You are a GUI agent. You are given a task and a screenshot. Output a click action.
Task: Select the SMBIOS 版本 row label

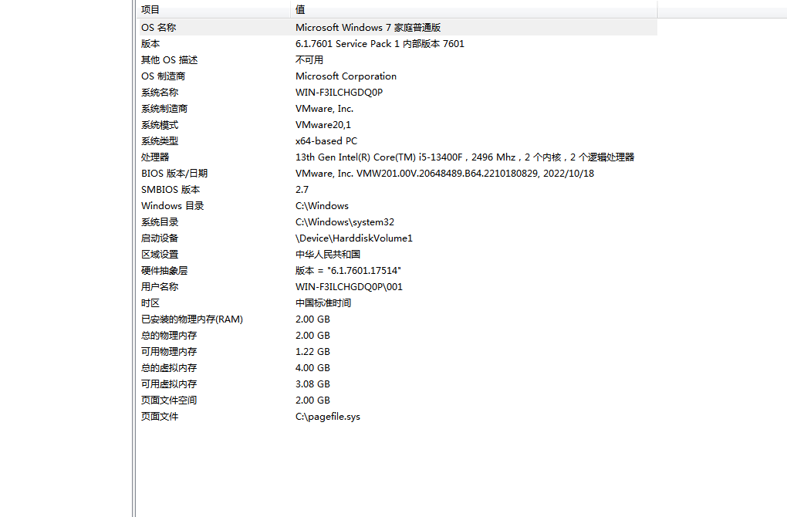click(x=171, y=190)
